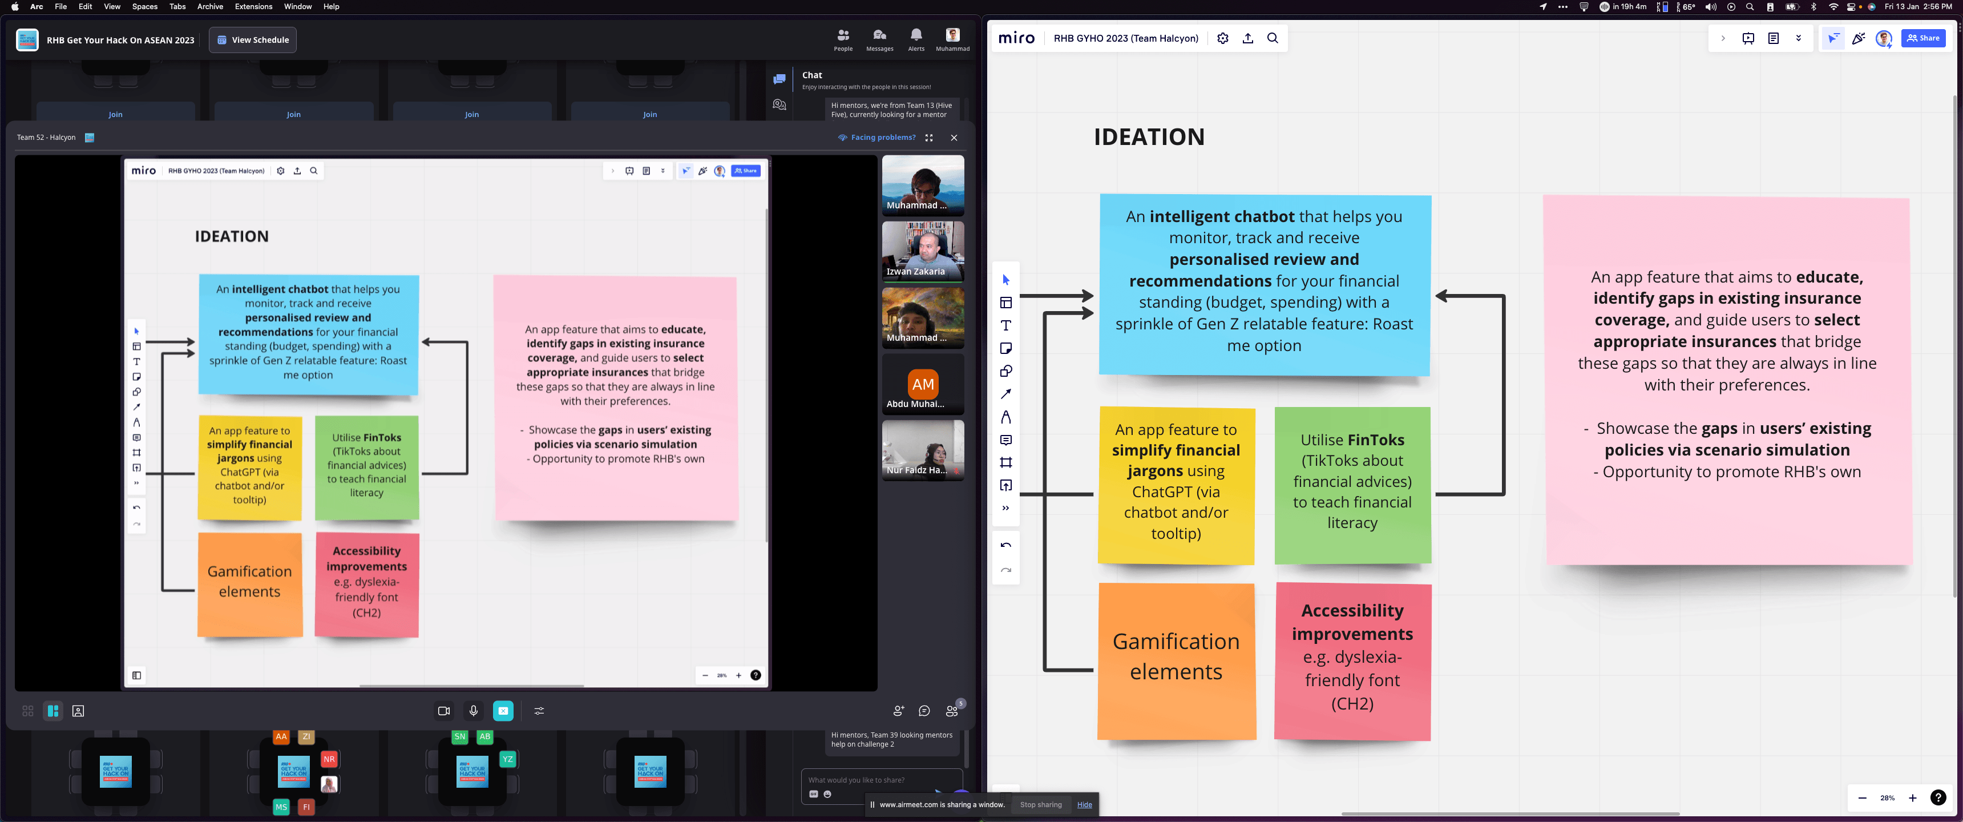Select the frame tool in Miro toolbar
1963x822 pixels.
1006,463
